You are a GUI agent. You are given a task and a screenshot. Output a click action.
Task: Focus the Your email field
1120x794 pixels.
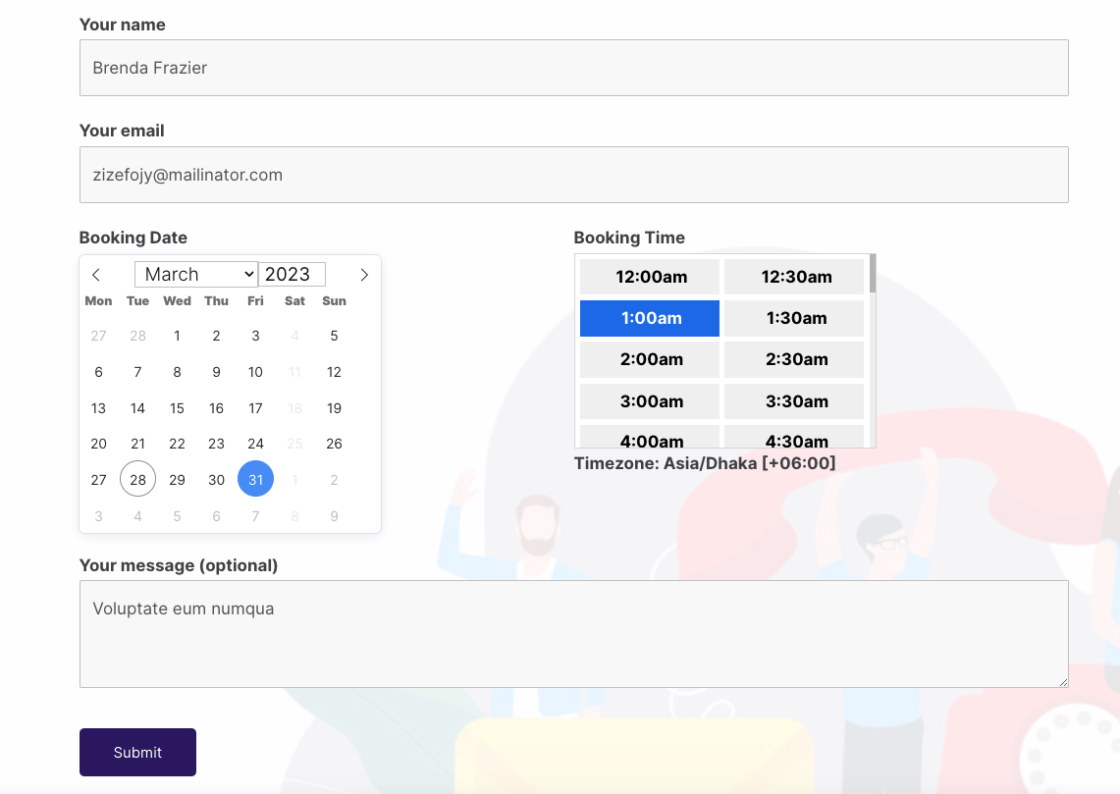coord(574,174)
